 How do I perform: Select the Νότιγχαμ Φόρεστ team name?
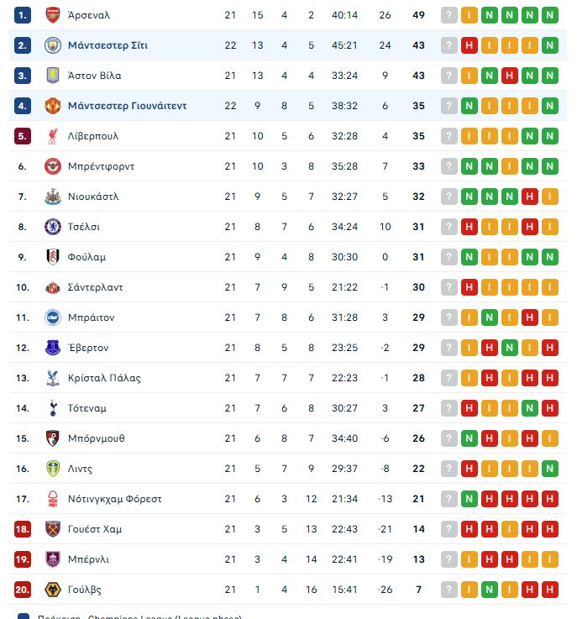point(114,499)
